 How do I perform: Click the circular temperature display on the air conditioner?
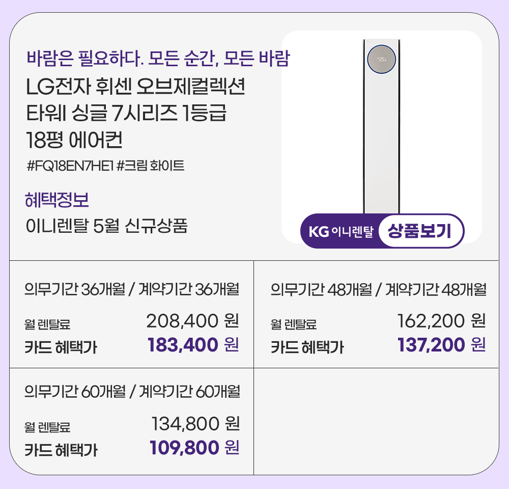(x=381, y=59)
